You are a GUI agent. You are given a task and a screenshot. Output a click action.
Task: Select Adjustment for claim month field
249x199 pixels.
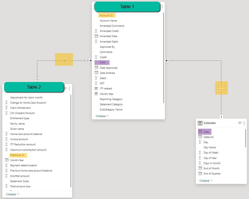click(x=26, y=97)
